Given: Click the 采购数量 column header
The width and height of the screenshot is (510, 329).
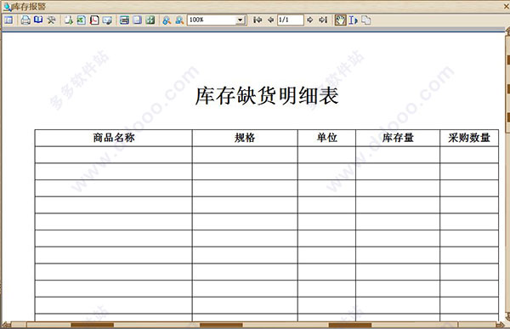Looking at the screenshot, I should pyautogui.click(x=469, y=138).
